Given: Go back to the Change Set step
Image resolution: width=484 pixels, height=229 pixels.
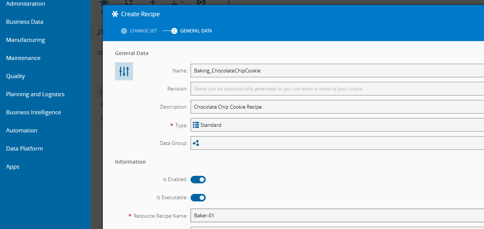Looking at the screenshot, I should [143, 31].
